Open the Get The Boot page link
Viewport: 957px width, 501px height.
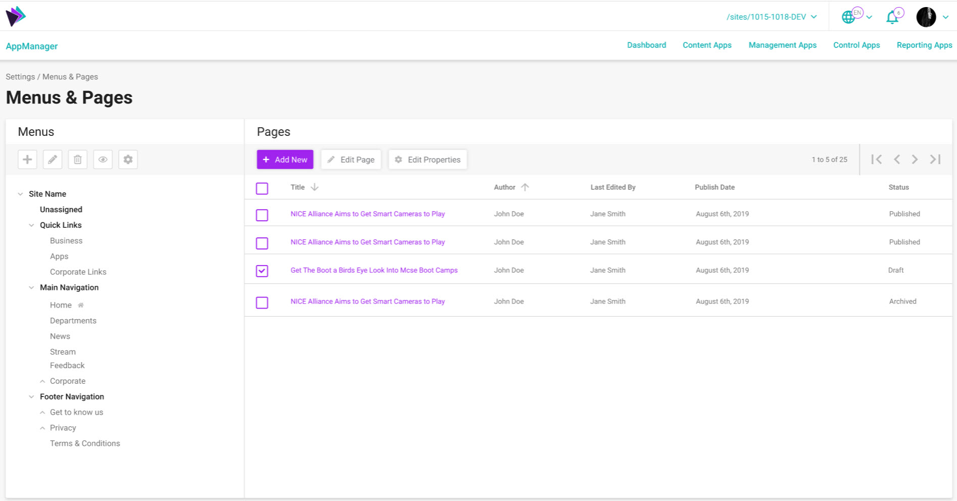374,270
